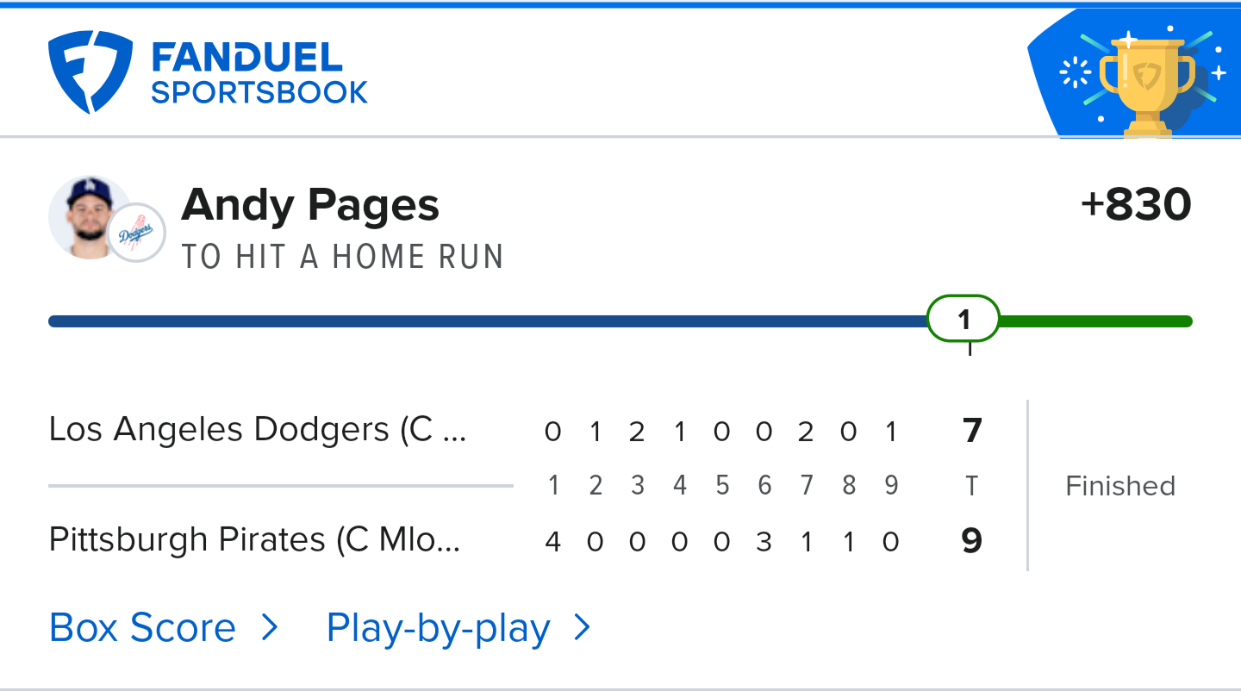1241x691 pixels.
Task: Click the FanDuel shield logo icon
Action: [90, 72]
